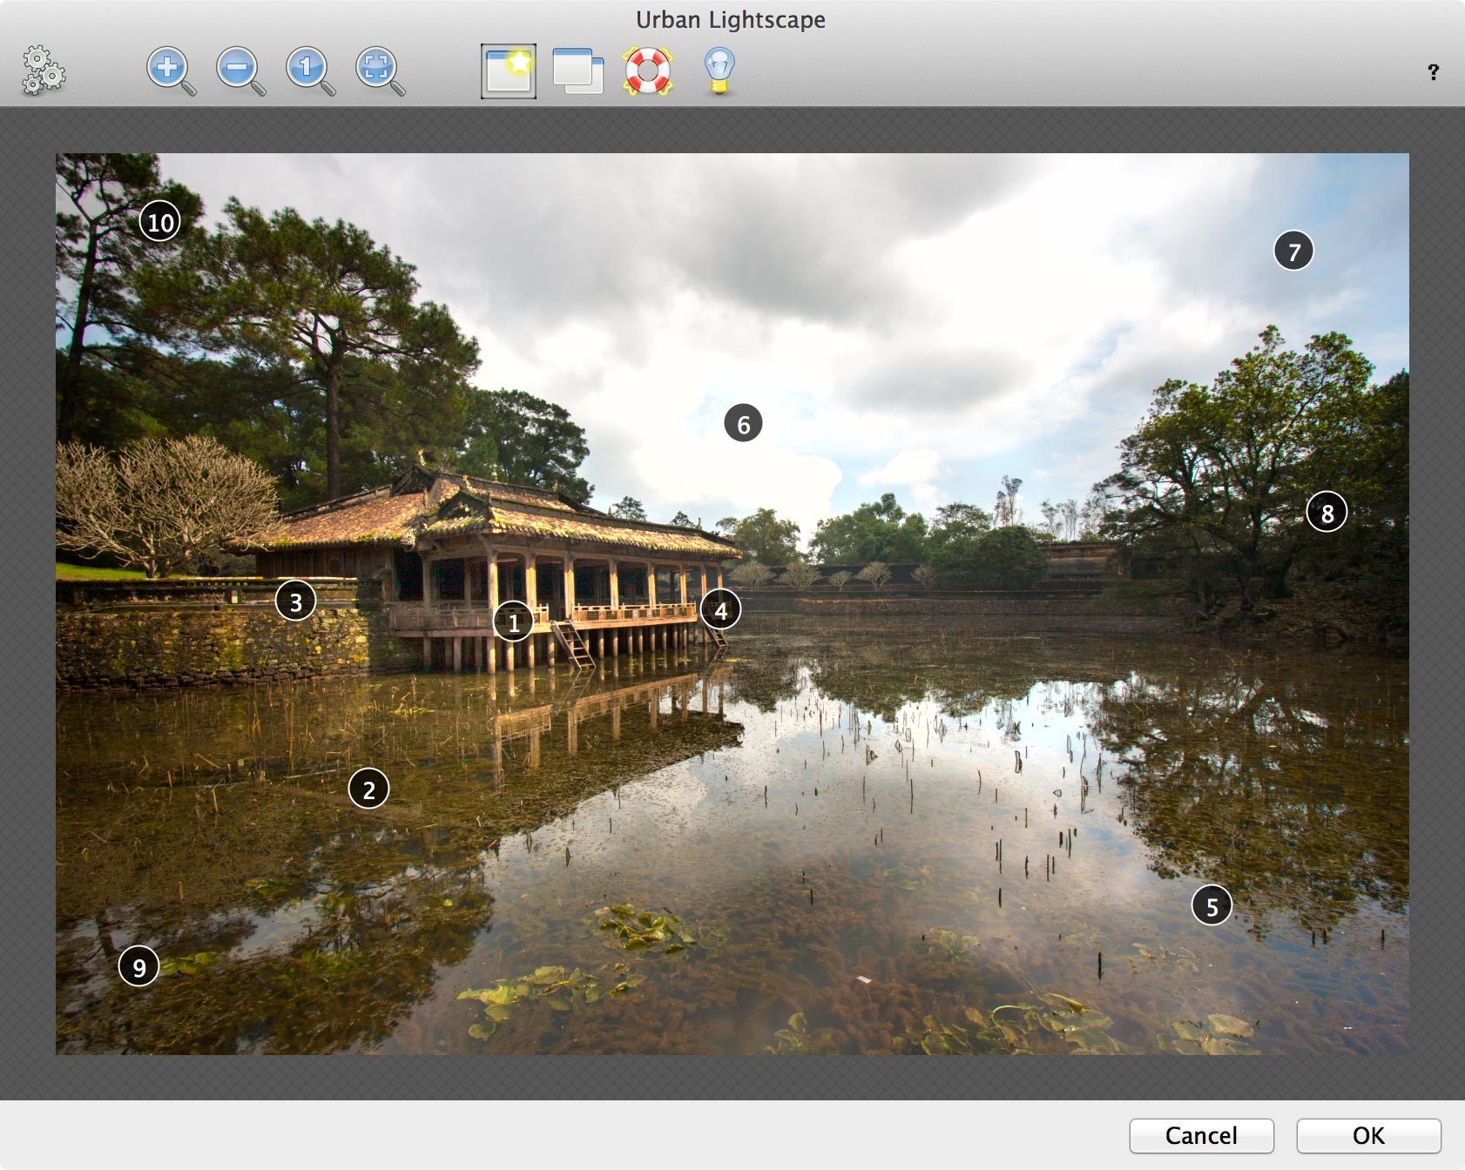Click the zoom in magnifier
The height and width of the screenshot is (1170, 1465).
pos(170,71)
